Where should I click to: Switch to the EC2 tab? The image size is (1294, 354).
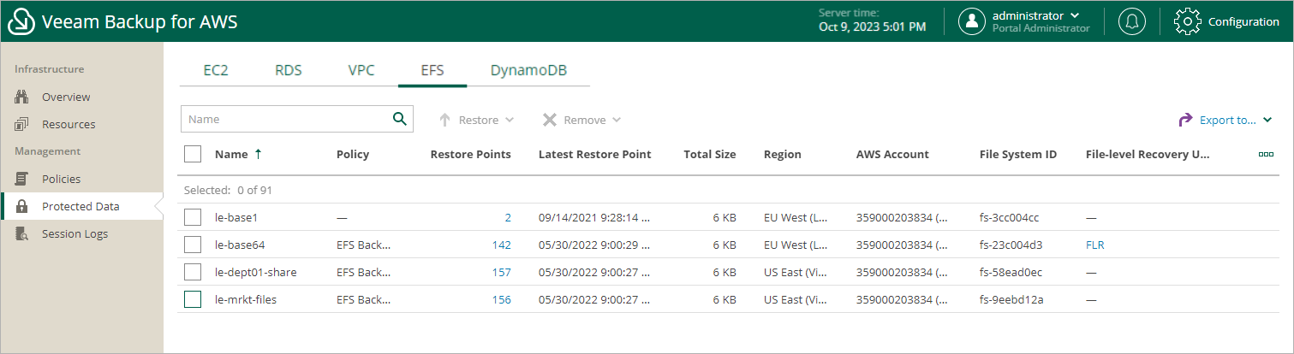tap(216, 70)
